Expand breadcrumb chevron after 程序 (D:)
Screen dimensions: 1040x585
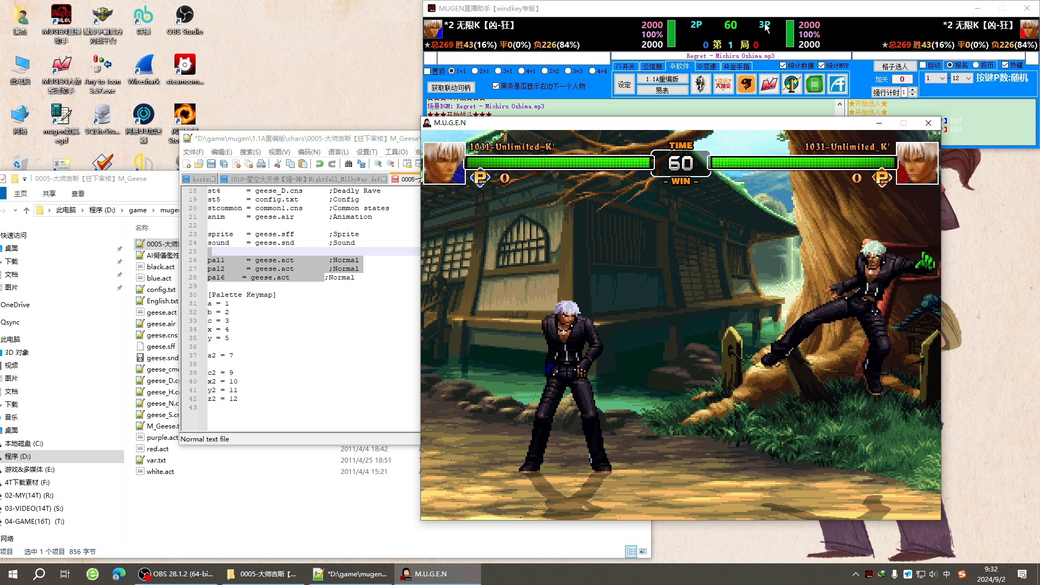122,210
